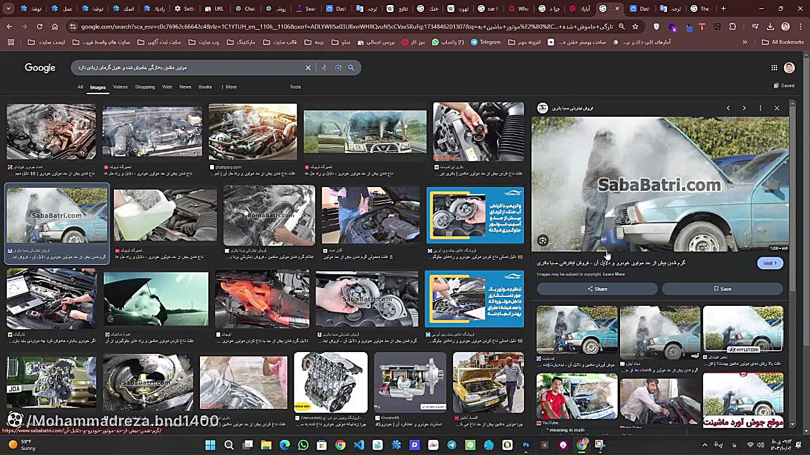Open WhatsApp from the taskbar
810x455 pixels.
[303, 445]
